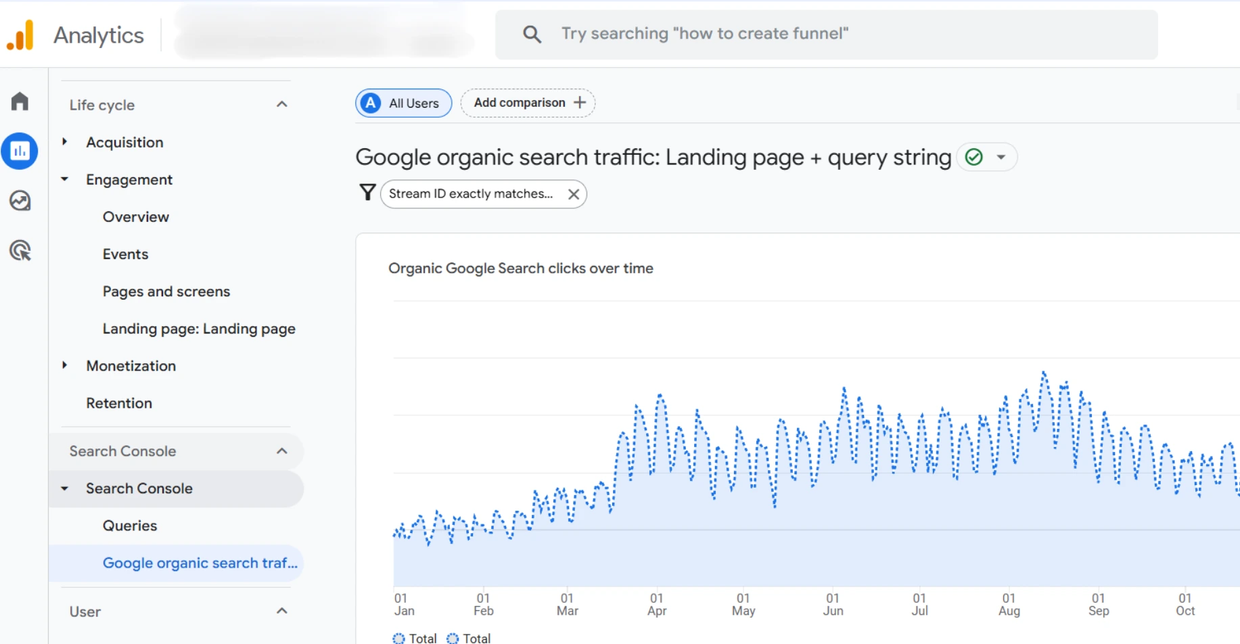Collapse the Engagement menu arrow
This screenshot has width=1240, height=644.
[x=65, y=179]
